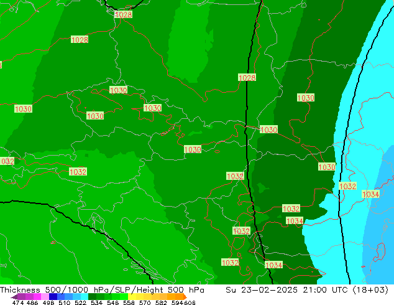394x305 pixels.
Task: Click the 1028 isobar label beside the black contour
Action: click(x=247, y=78)
